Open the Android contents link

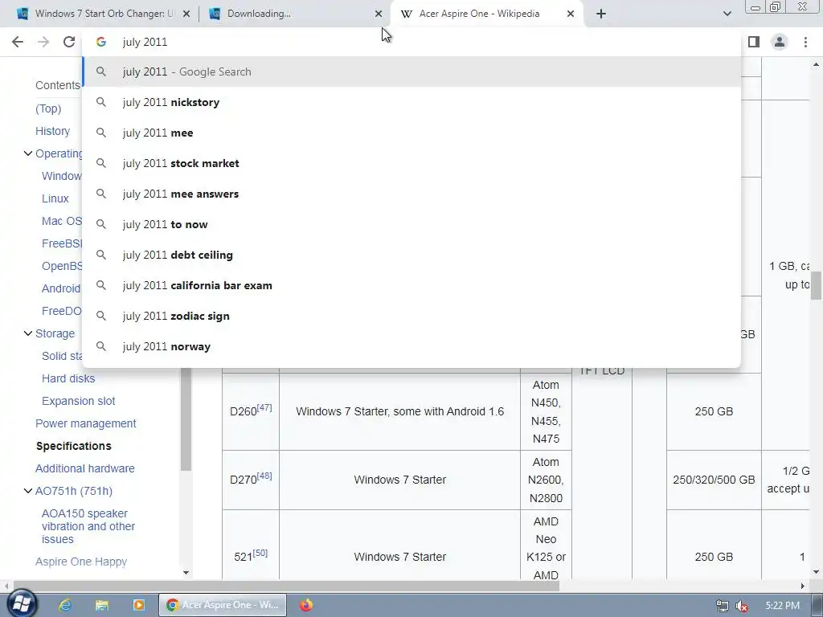[61, 288]
